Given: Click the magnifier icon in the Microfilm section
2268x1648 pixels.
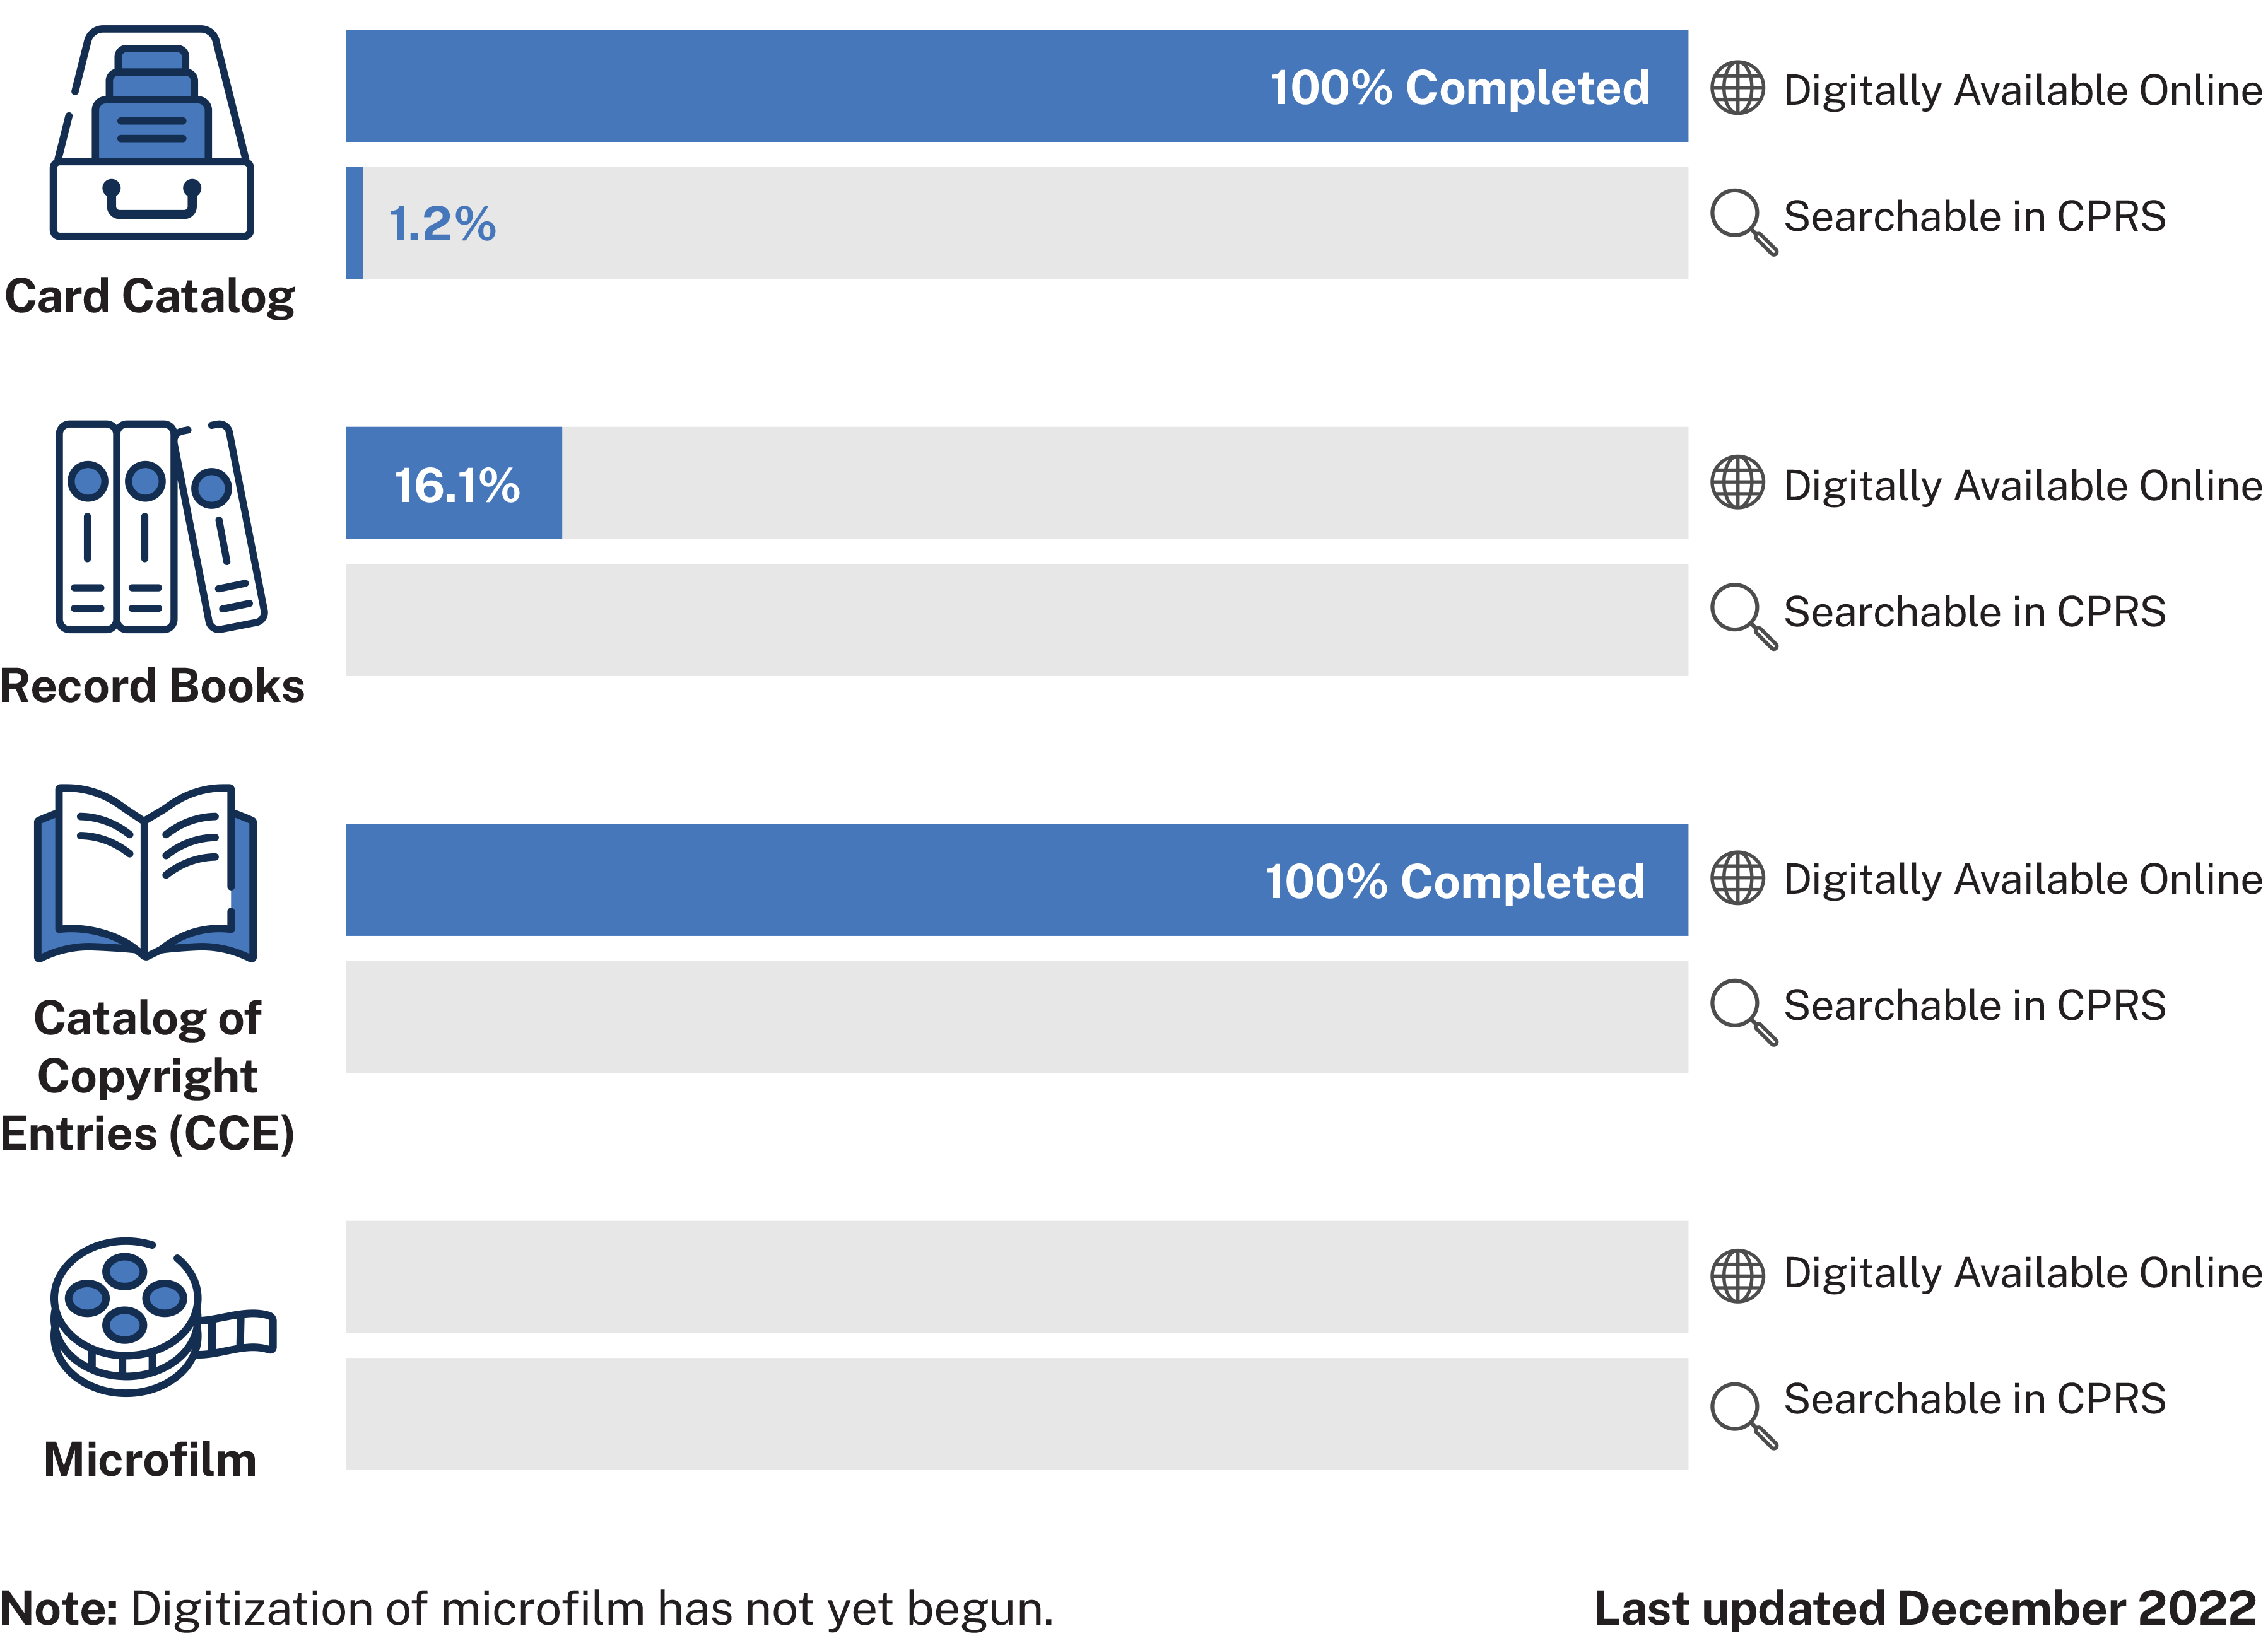Looking at the screenshot, I should click(x=1743, y=1414).
